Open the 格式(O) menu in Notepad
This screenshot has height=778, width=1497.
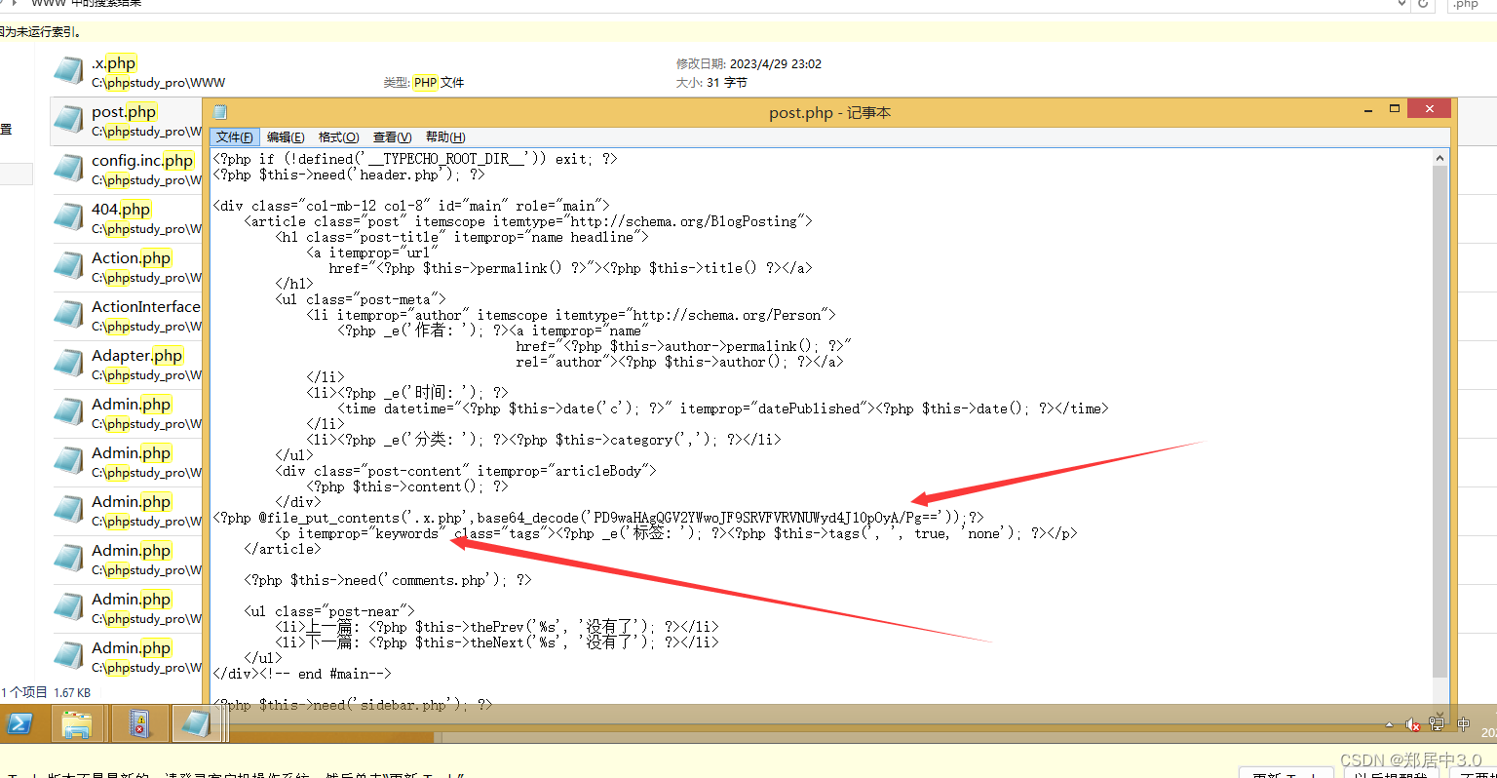[x=338, y=137]
